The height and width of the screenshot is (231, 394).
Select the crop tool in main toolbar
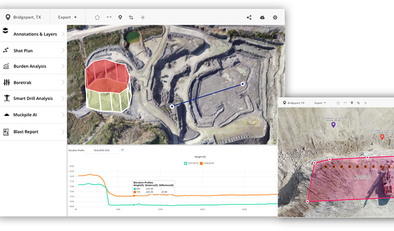[131, 18]
